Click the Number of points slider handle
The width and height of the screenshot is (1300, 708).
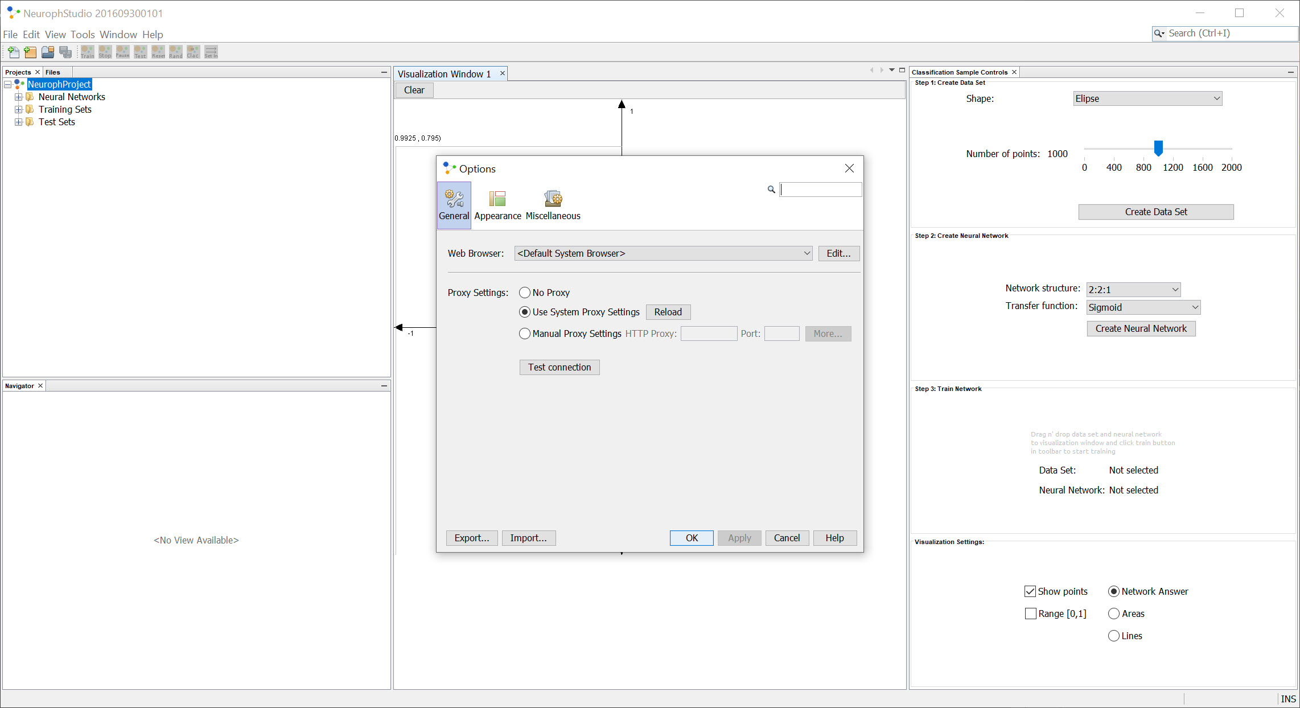pyautogui.click(x=1158, y=148)
